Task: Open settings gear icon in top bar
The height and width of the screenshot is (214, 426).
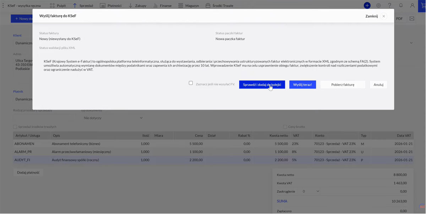Action: (378, 5)
